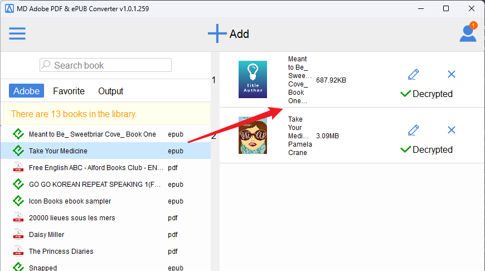
Task: Remove Take Your Medicine from conversion list
Action: (452, 130)
